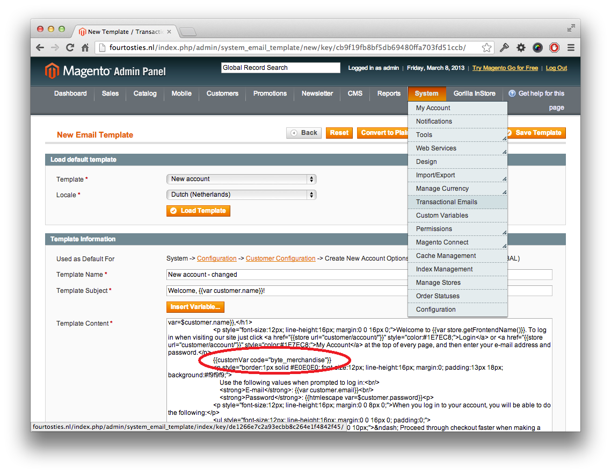Click the Global Record Search field
Viewport: 611px width, 474px height.
(x=280, y=68)
